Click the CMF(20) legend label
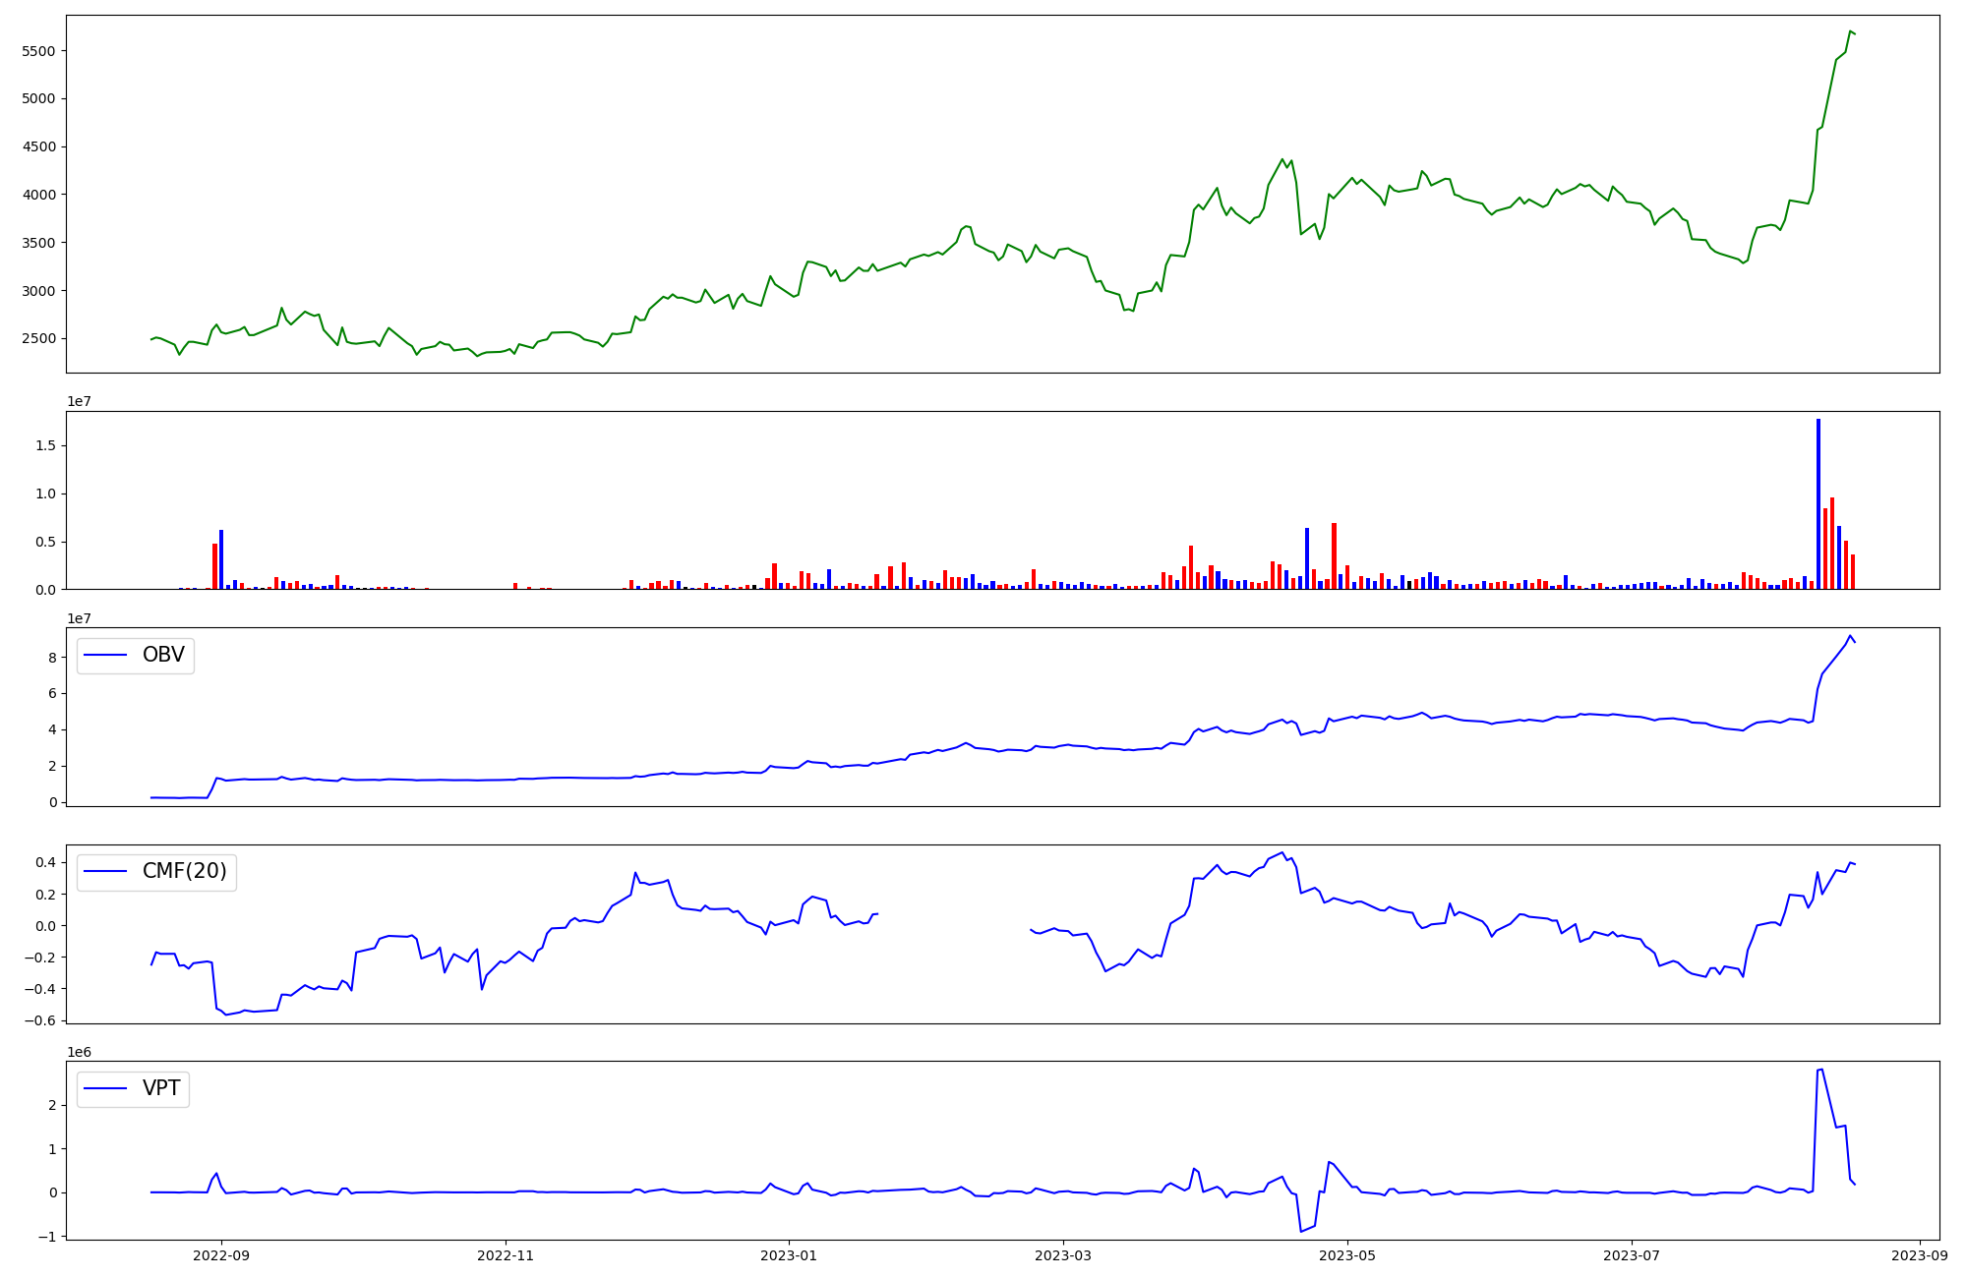Viewport: 1967px width, 1278px height. [x=184, y=872]
